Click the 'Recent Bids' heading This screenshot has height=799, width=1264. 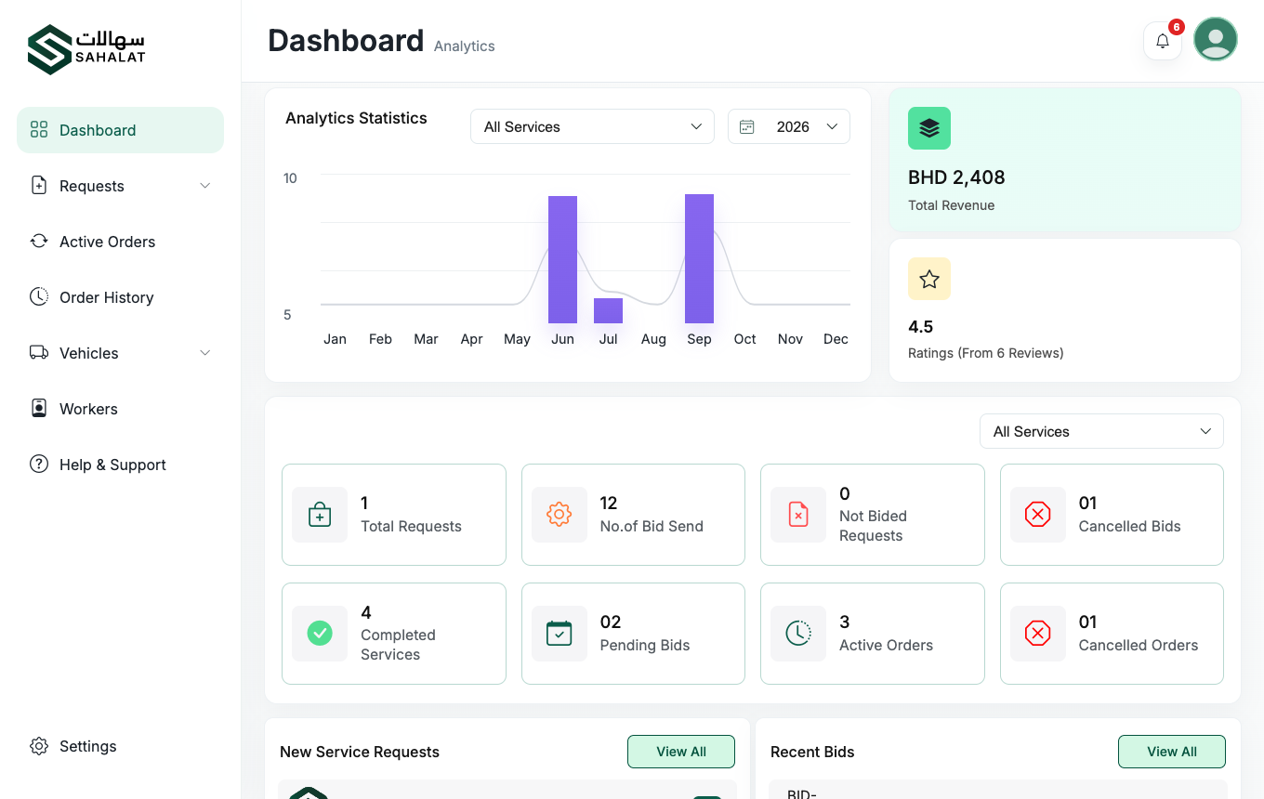point(812,752)
